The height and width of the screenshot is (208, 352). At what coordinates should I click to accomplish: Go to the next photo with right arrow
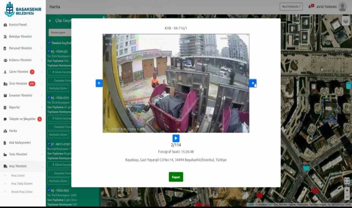click(252, 83)
